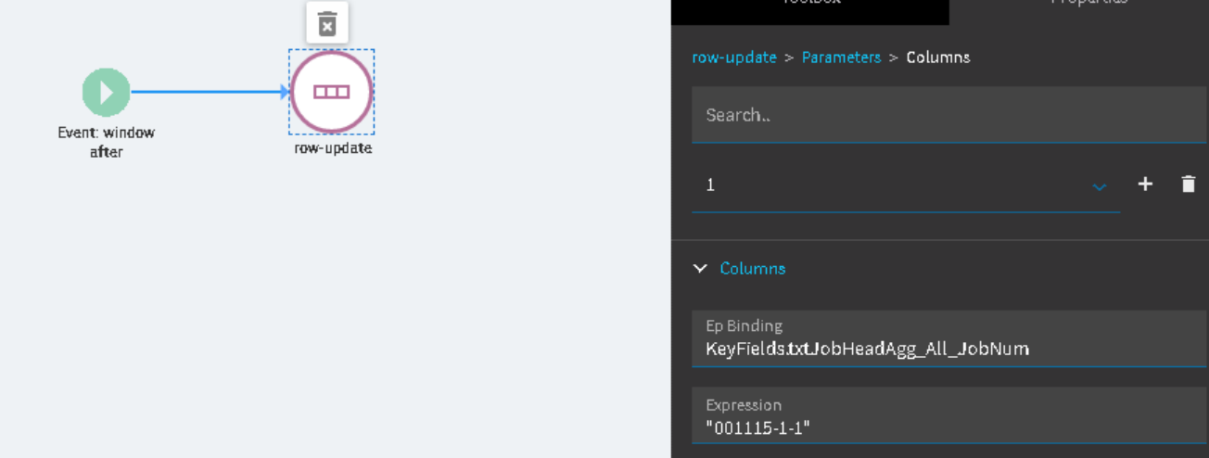Focus the Search input field
The image size is (1209, 458).
[948, 116]
